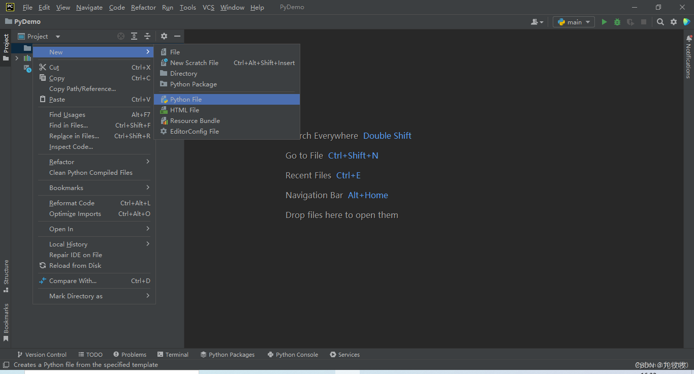Toggle tool window quick-access icon in status bar
This screenshot has width=694, height=374.
[6, 365]
